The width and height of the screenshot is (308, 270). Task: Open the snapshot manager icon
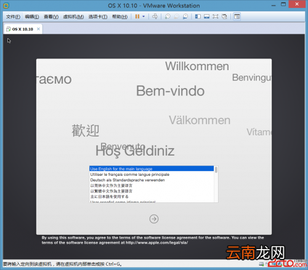coord(185,17)
